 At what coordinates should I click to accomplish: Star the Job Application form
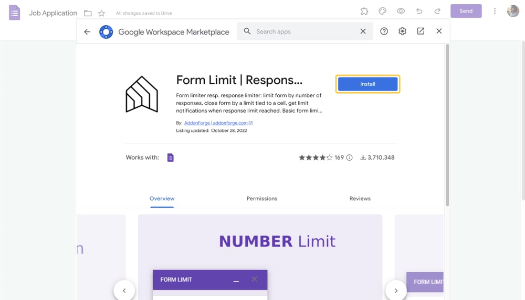tap(101, 13)
